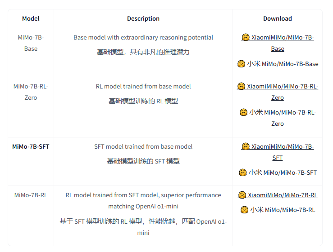The width and height of the screenshot is (333, 252).
Task: Click hugging face icon next to 小米 MiMo/MiMo-7B-Base
Action: pyautogui.click(x=241, y=64)
